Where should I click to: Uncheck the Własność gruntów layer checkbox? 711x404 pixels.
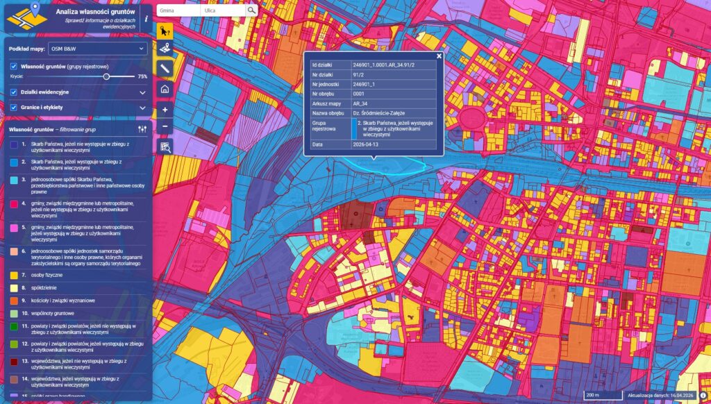pyautogui.click(x=14, y=66)
